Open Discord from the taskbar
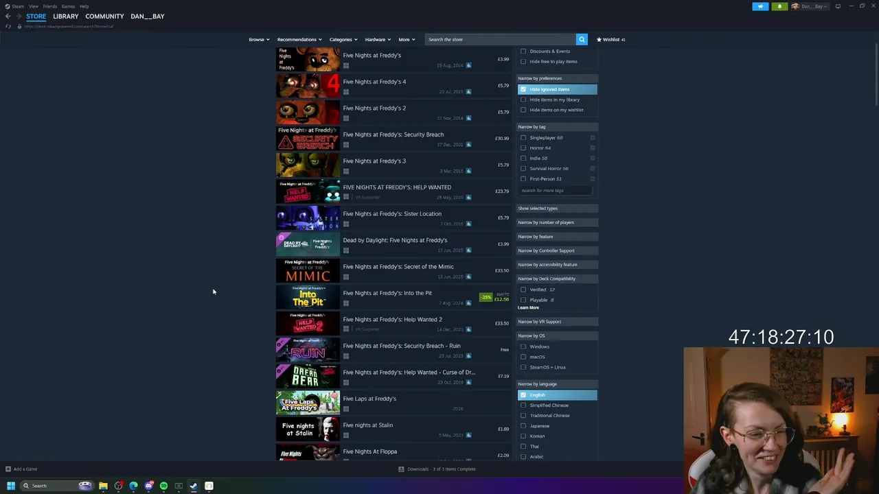Screen dimensions: 879x494 click(x=148, y=486)
